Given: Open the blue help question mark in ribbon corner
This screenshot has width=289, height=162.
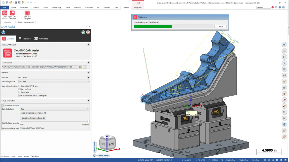Looking at the screenshot, I should [x=283, y=7].
